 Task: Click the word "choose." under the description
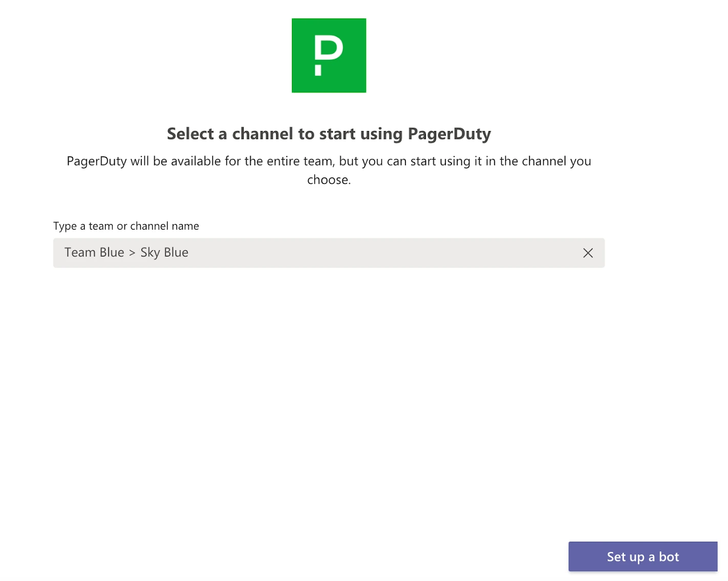[329, 180]
